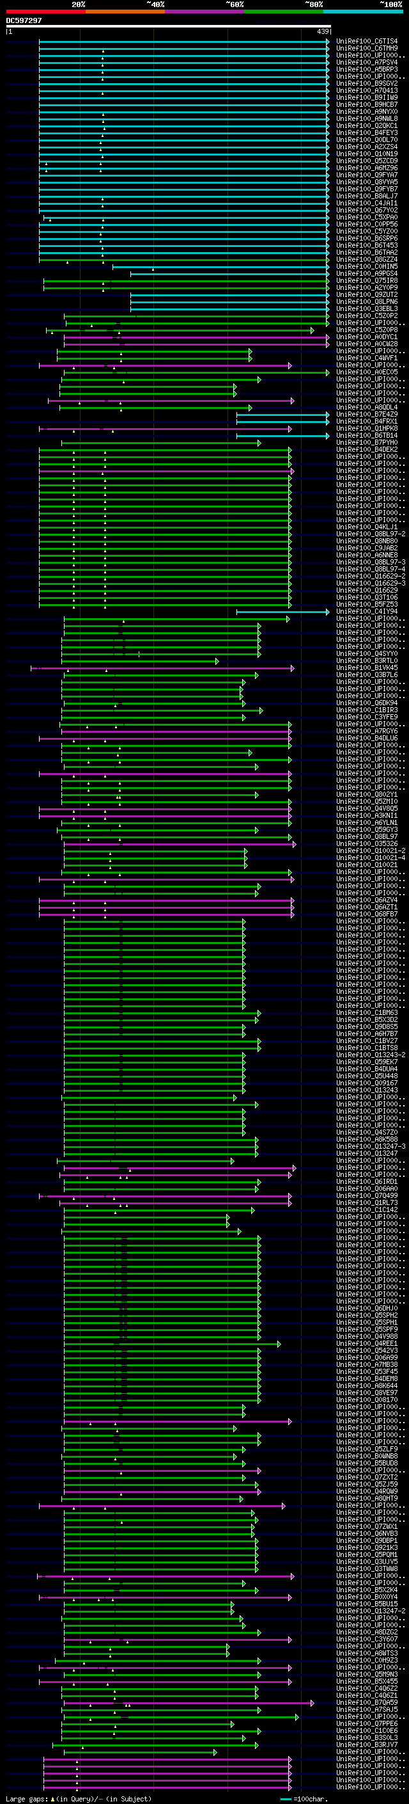
Task: Click the UniRef100_A0EC05 hit label
Action: pyautogui.click(x=367, y=372)
